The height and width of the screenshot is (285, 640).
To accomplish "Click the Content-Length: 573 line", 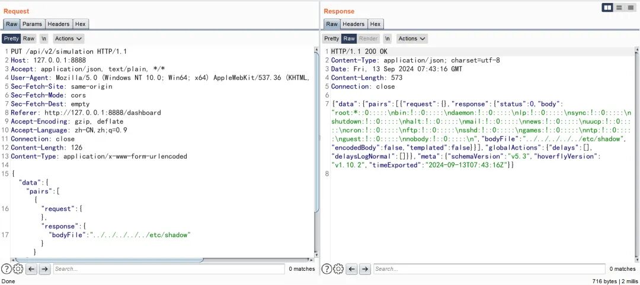I will [x=367, y=78].
